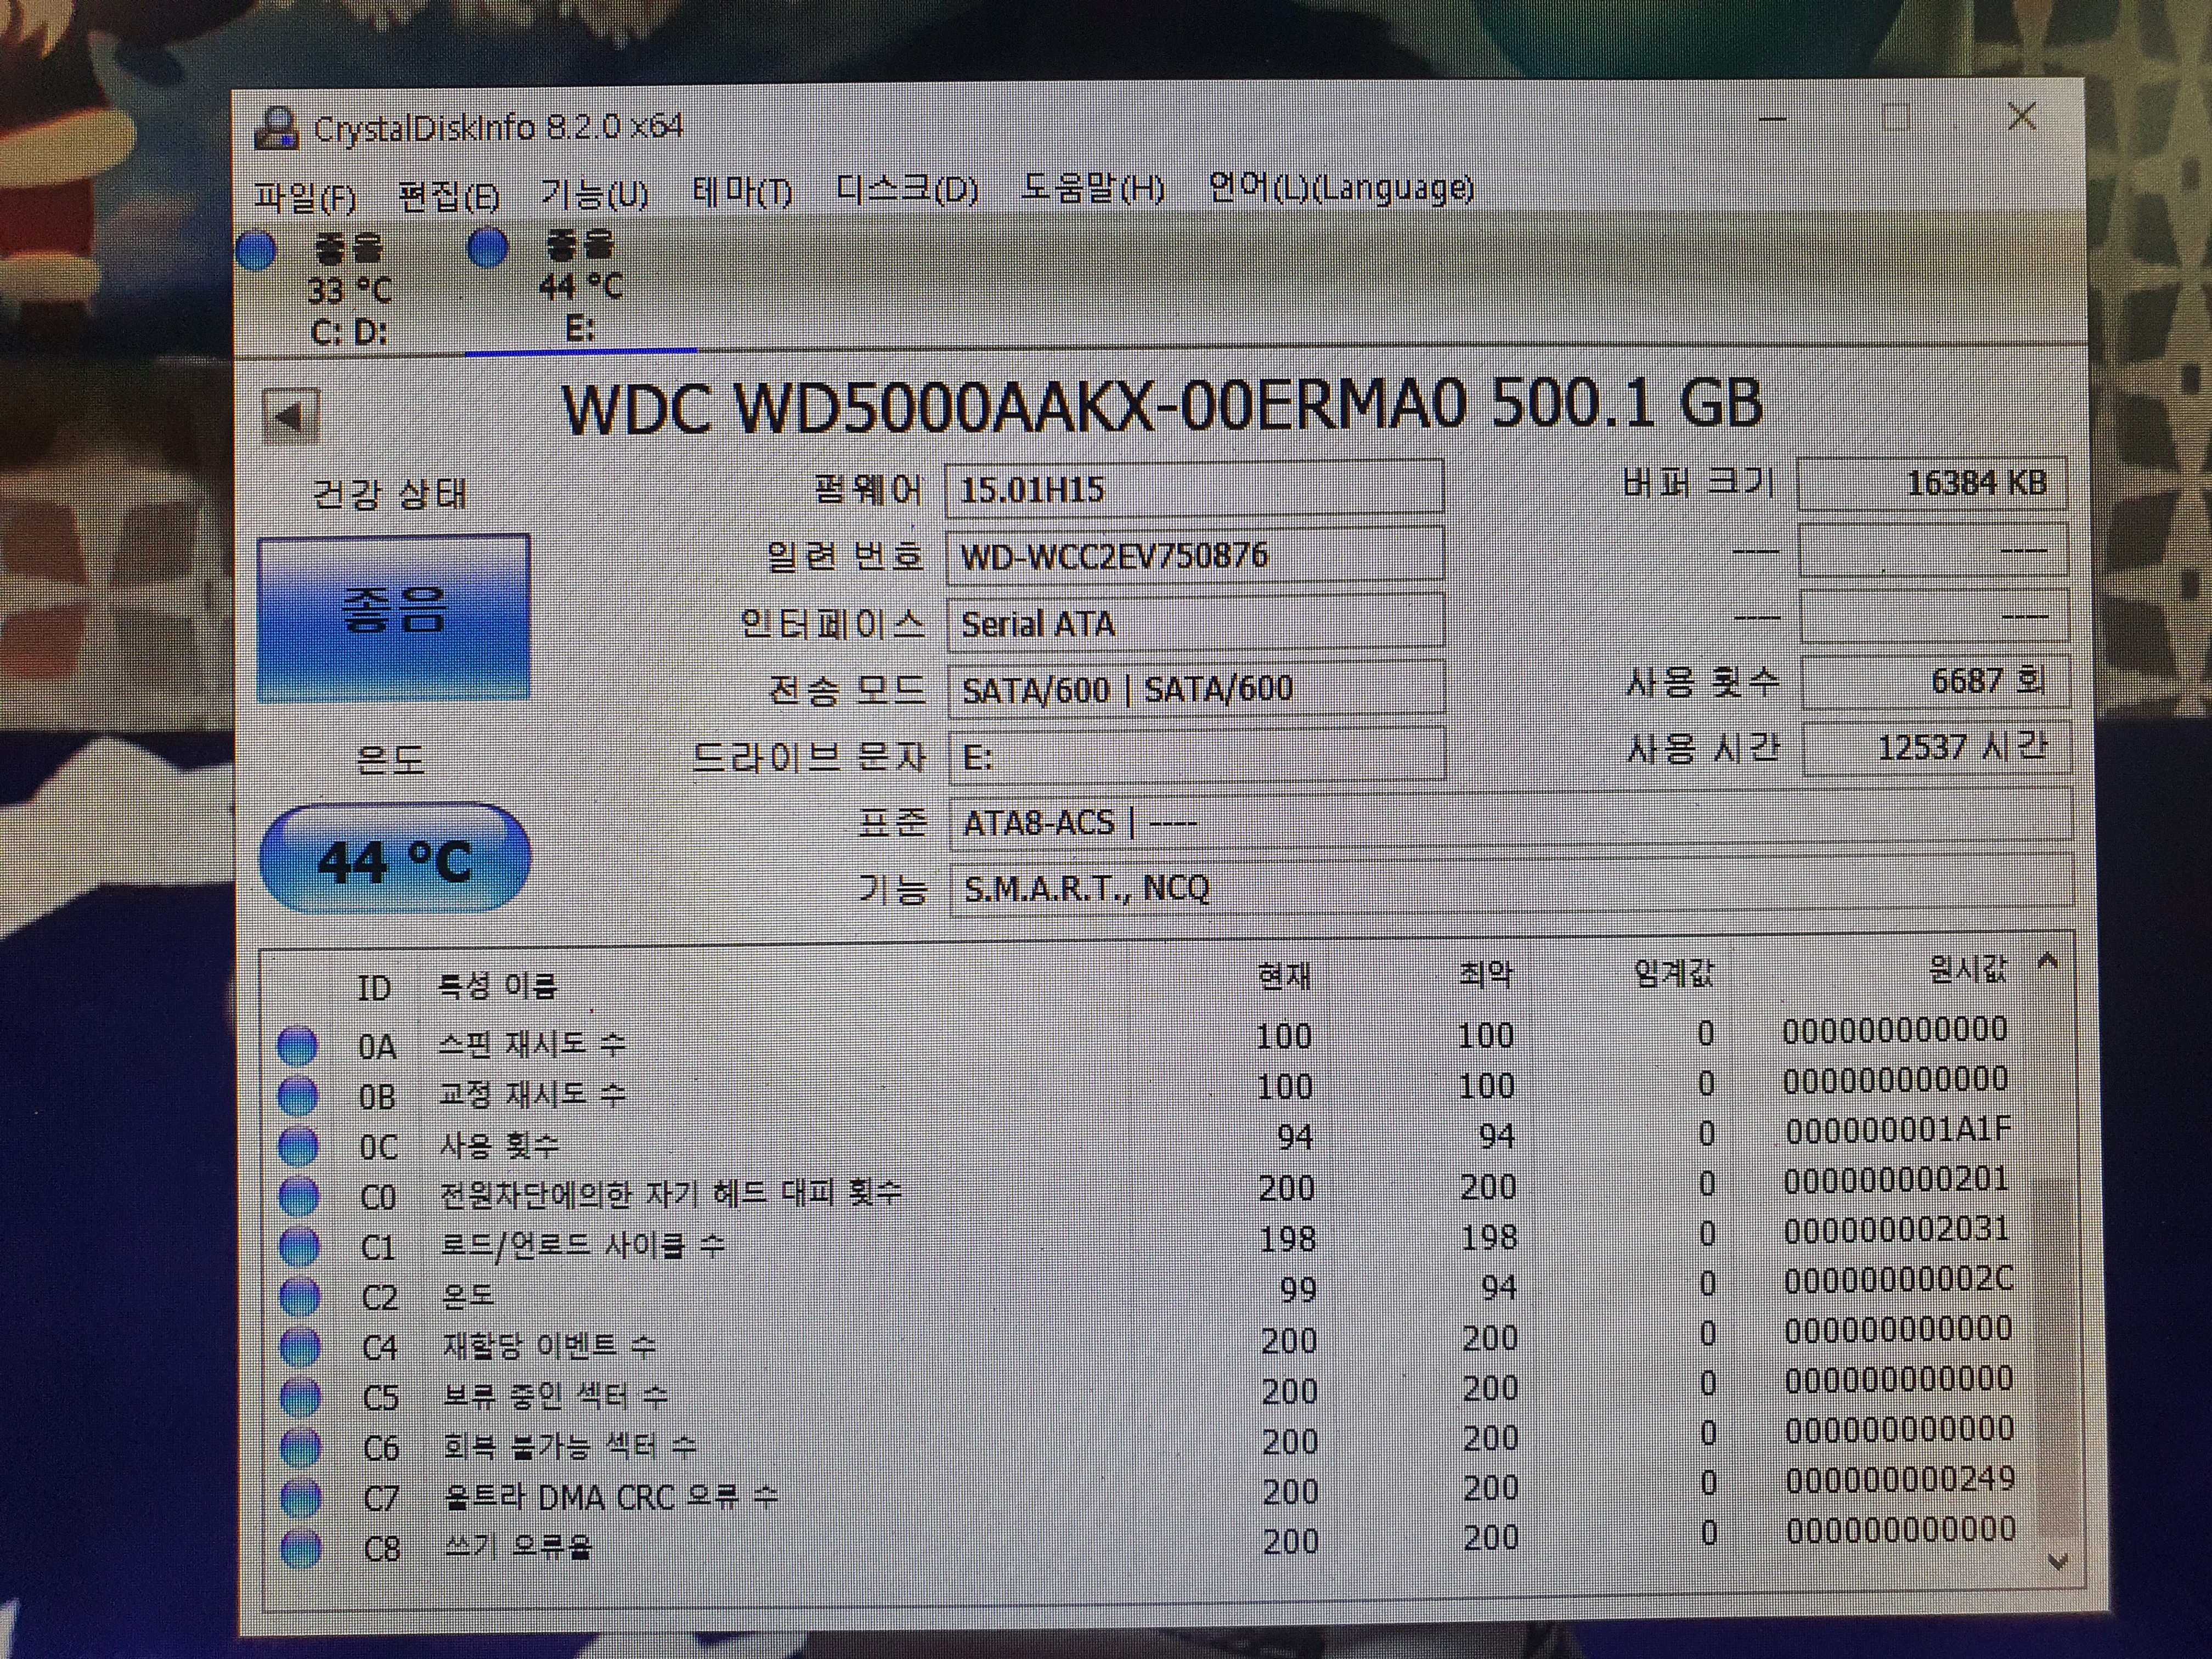Viewport: 2212px width, 1659px height.
Task: Click the 현재 column header
Action: pos(1285,976)
